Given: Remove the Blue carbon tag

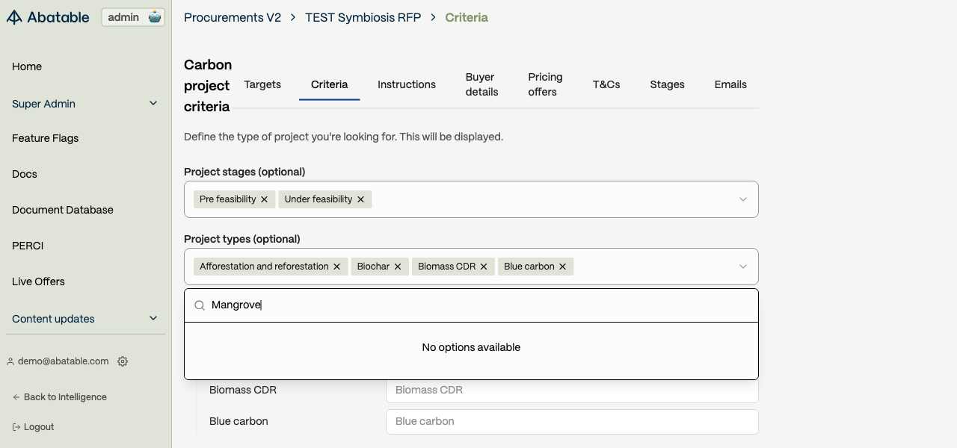Looking at the screenshot, I should click(x=562, y=267).
